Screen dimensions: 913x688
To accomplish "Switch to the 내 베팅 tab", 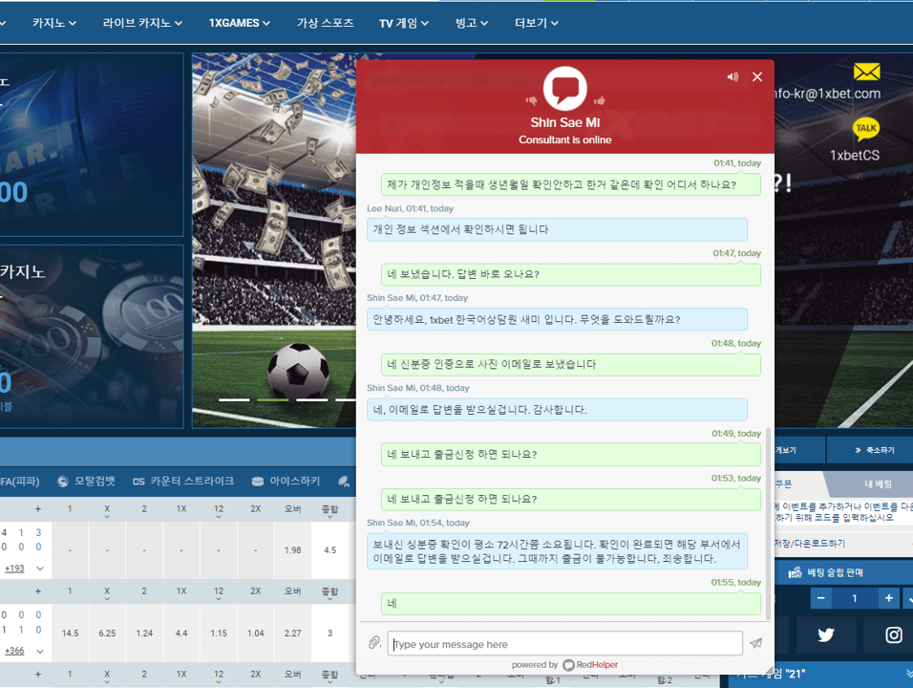I will 878,484.
